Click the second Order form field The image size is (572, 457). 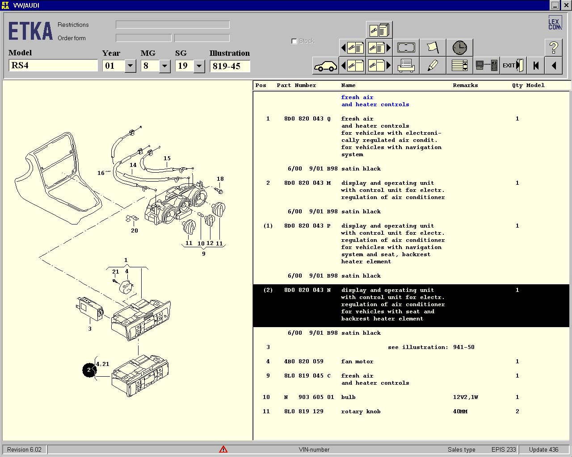(202, 38)
